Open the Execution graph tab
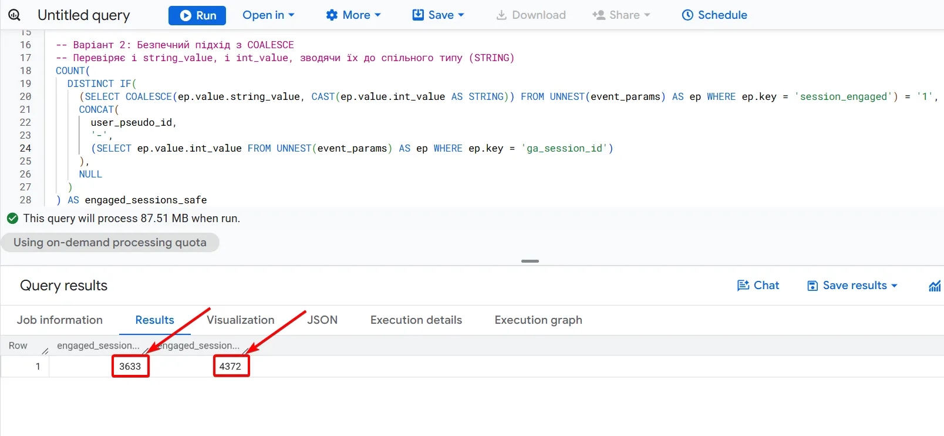The height and width of the screenshot is (436, 944). [538, 320]
